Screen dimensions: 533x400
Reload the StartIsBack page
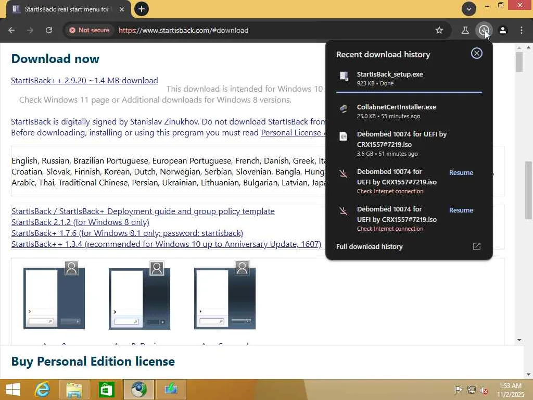pyautogui.click(x=49, y=30)
